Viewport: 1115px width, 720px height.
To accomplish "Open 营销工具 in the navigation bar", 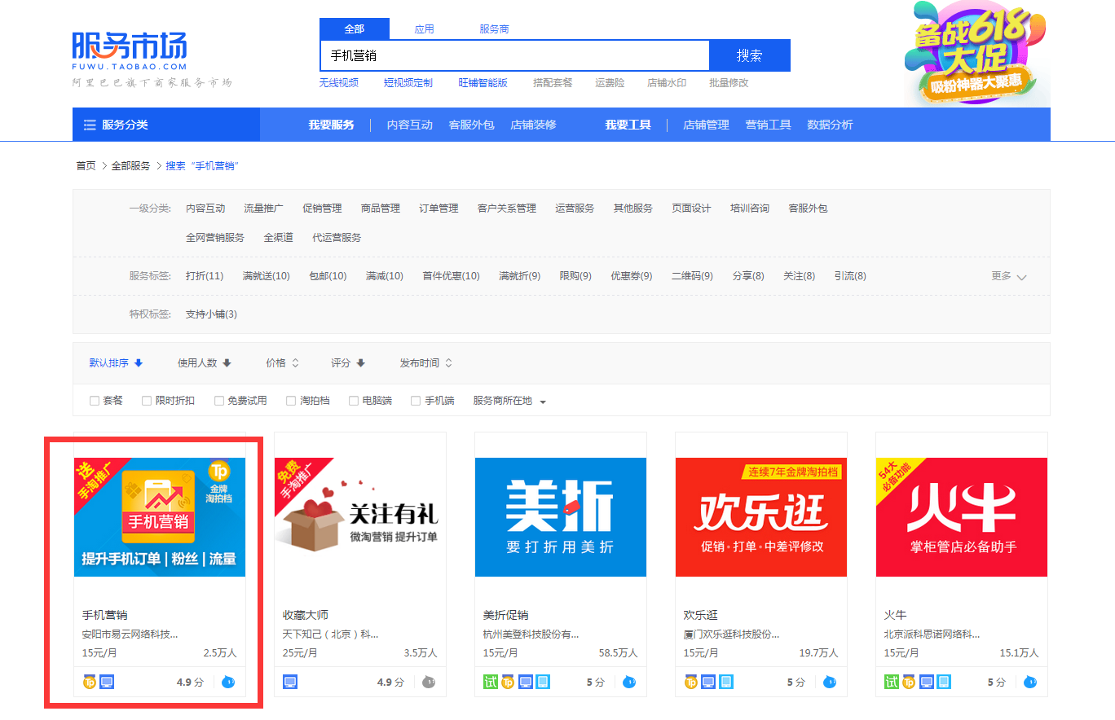I will point(768,125).
